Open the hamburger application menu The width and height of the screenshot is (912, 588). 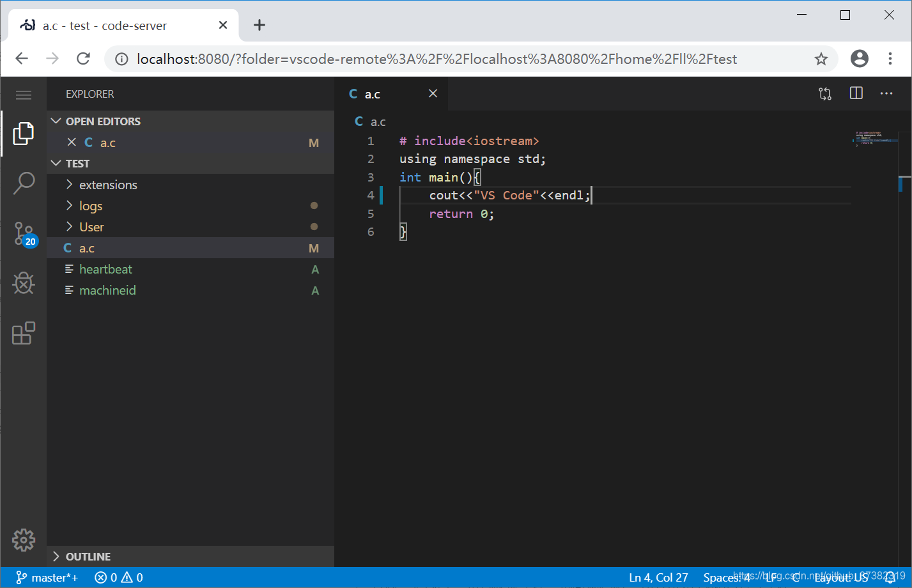point(24,95)
